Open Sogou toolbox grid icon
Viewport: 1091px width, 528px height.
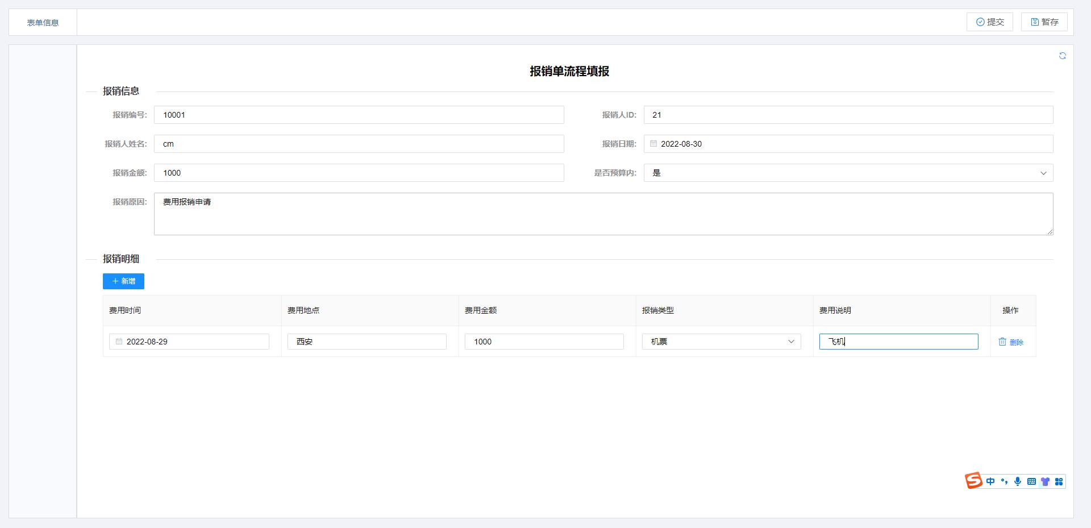1059,481
